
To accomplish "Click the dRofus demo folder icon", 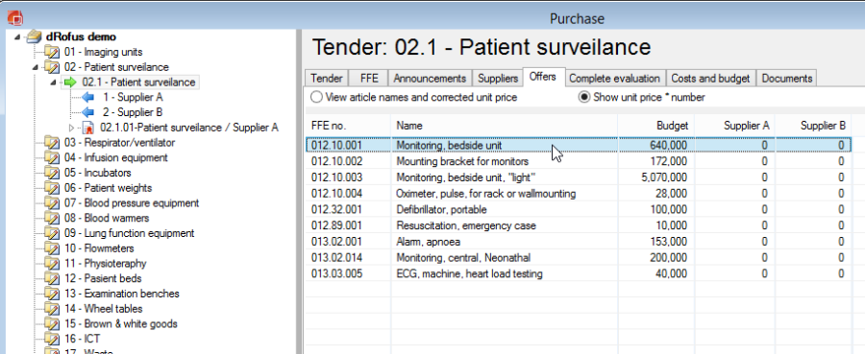I will coord(35,36).
